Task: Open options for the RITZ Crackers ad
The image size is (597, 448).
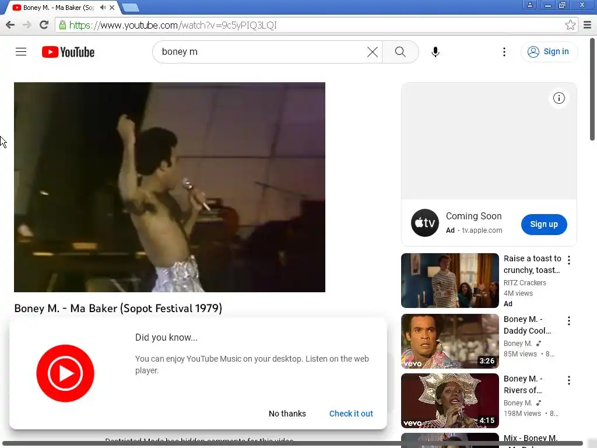Action: 569,260
